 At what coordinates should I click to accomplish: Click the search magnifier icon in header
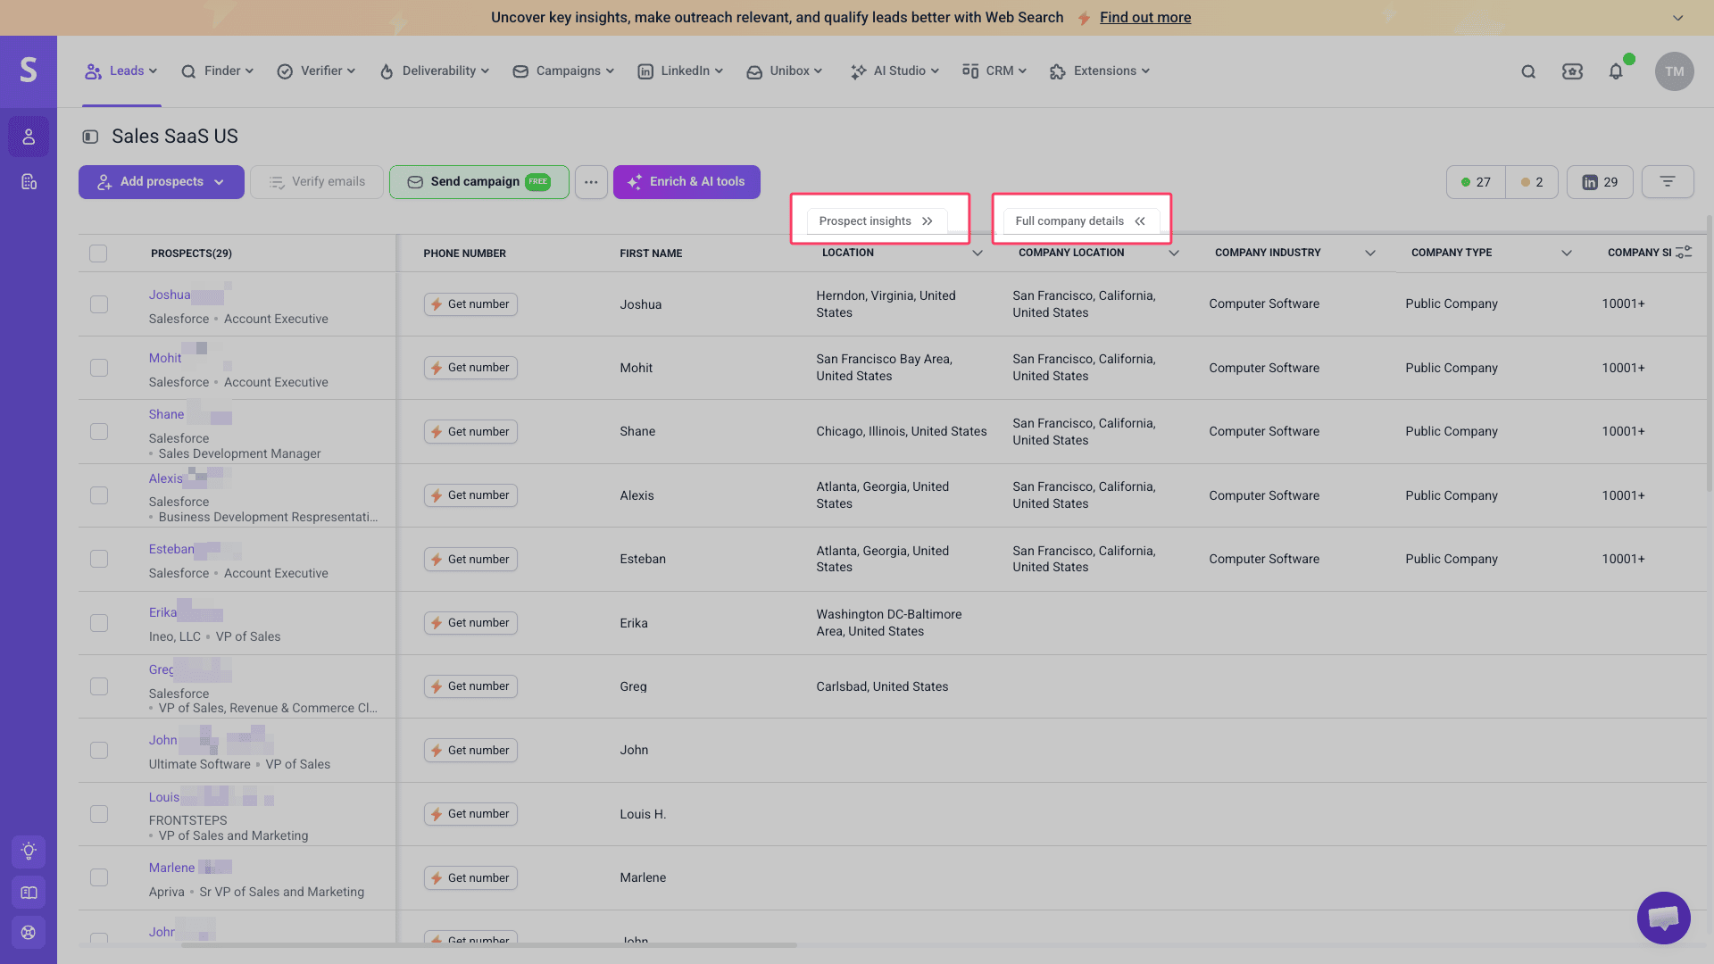coord(1528,71)
